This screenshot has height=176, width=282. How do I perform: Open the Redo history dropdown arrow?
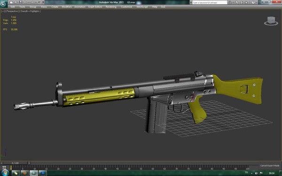[x=36, y=2]
